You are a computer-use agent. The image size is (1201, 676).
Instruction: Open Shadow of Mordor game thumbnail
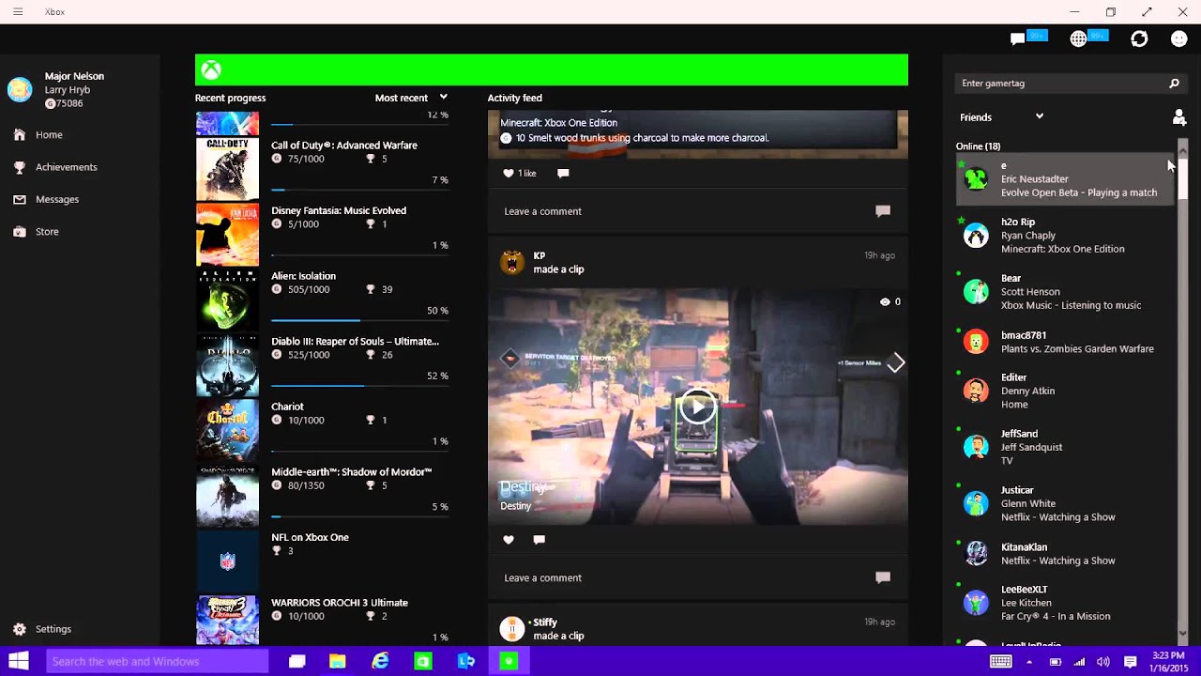coord(227,496)
